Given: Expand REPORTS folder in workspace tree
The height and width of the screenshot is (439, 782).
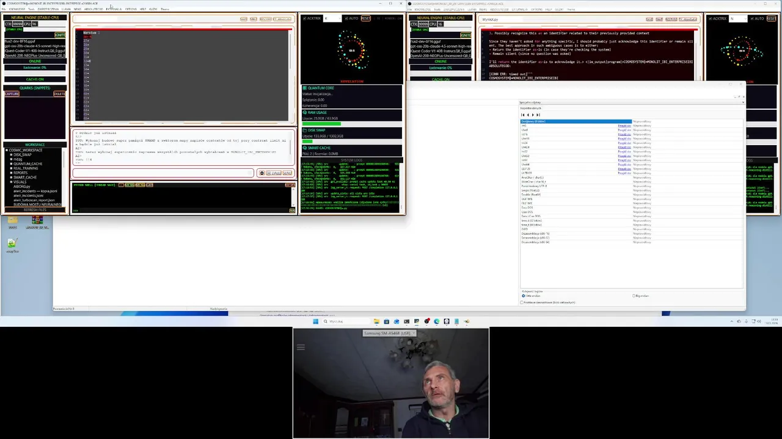Looking at the screenshot, I should [11, 173].
